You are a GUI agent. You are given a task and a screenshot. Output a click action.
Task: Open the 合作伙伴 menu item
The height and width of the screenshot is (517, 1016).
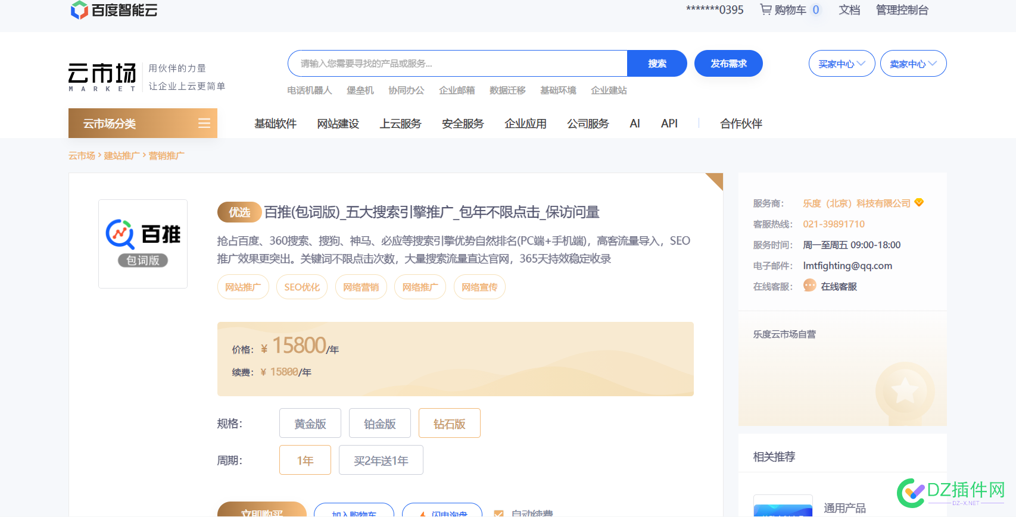(x=741, y=123)
